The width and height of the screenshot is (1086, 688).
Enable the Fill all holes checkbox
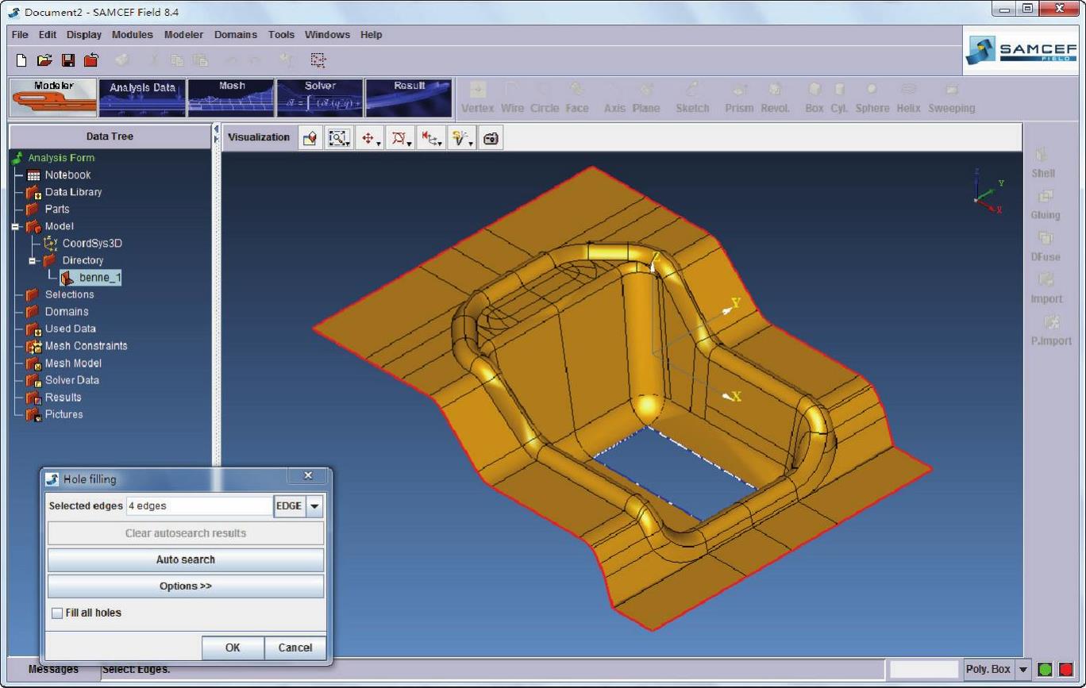click(x=57, y=613)
